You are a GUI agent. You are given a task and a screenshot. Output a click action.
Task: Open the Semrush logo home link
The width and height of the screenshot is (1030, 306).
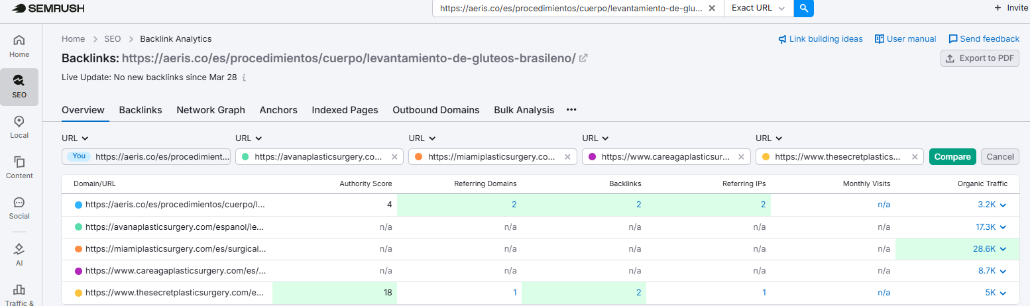pos(48,8)
